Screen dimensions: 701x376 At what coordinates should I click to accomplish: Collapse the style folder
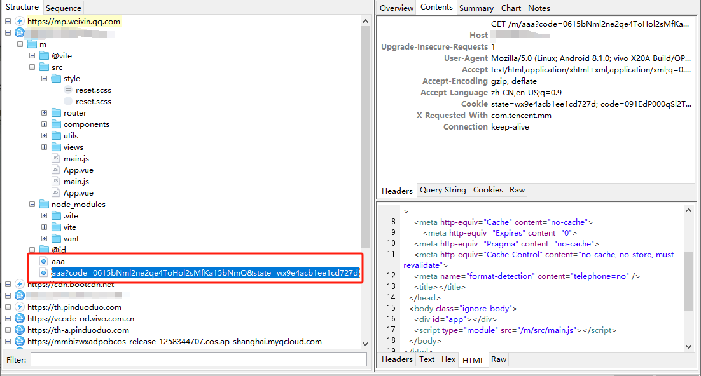44,79
